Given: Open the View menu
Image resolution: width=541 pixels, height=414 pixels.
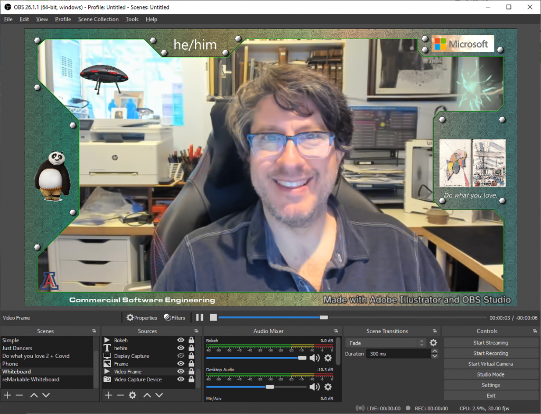Looking at the screenshot, I should pyautogui.click(x=42, y=20).
